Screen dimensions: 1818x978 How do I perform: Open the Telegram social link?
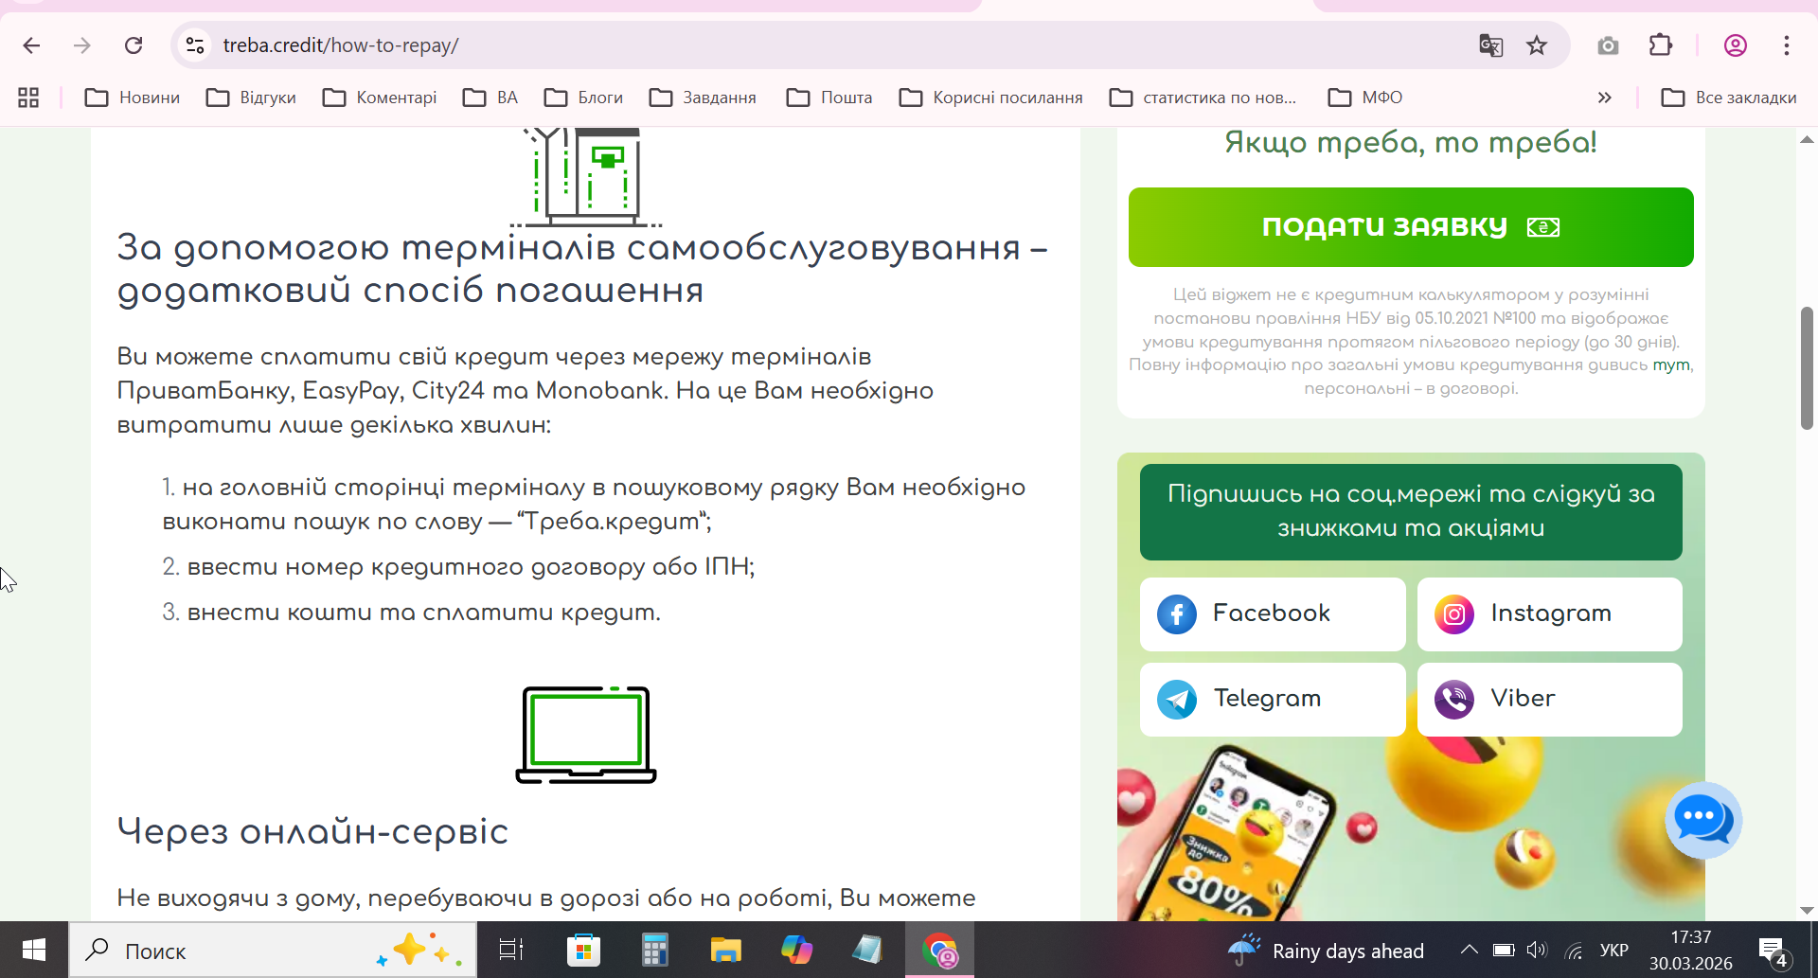[1273, 700]
